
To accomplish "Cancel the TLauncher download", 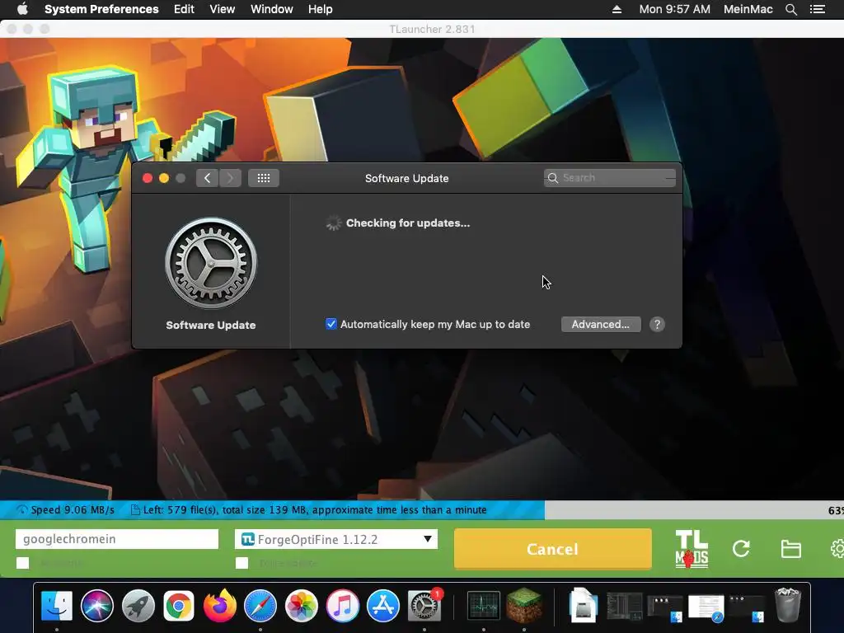I will [553, 549].
